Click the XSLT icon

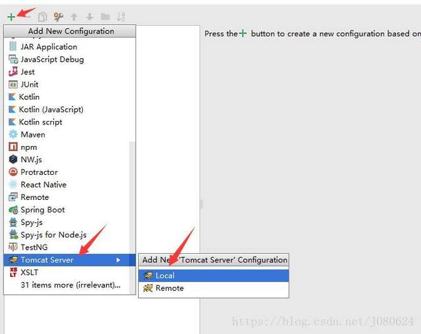[x=13, y=272]
